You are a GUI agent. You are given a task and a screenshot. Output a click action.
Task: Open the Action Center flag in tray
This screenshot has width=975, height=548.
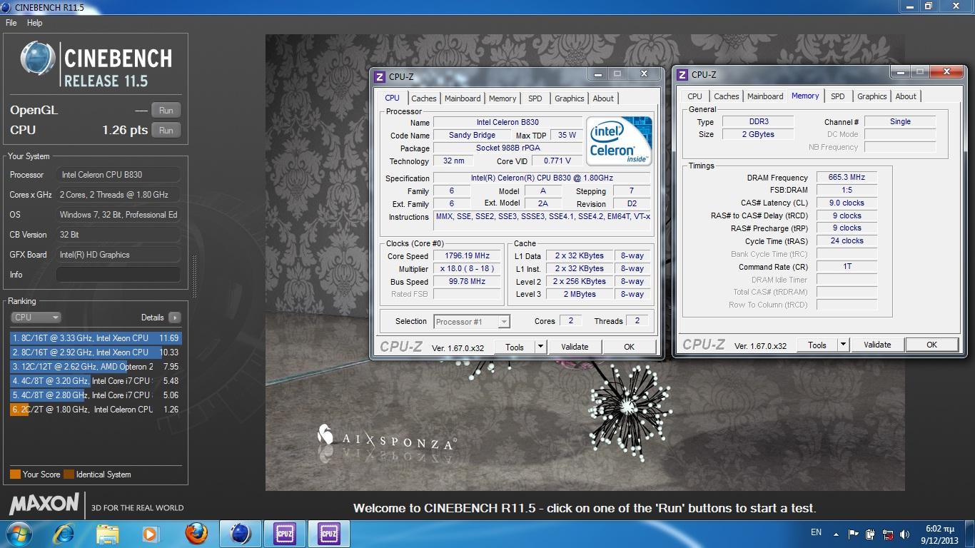[854, 534]
